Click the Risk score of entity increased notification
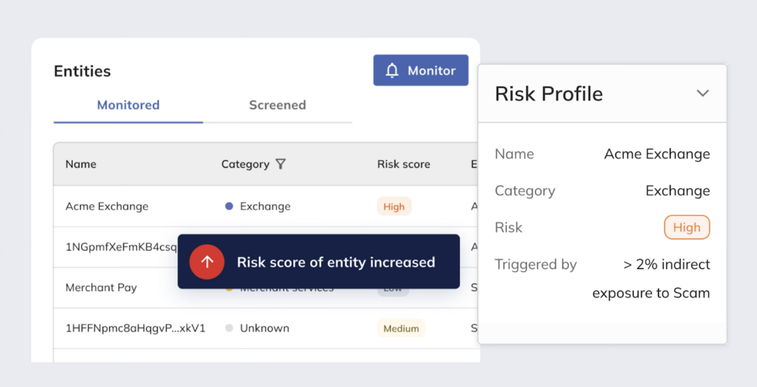This screenshot has height=387, width=757. [x=336, y=262]
